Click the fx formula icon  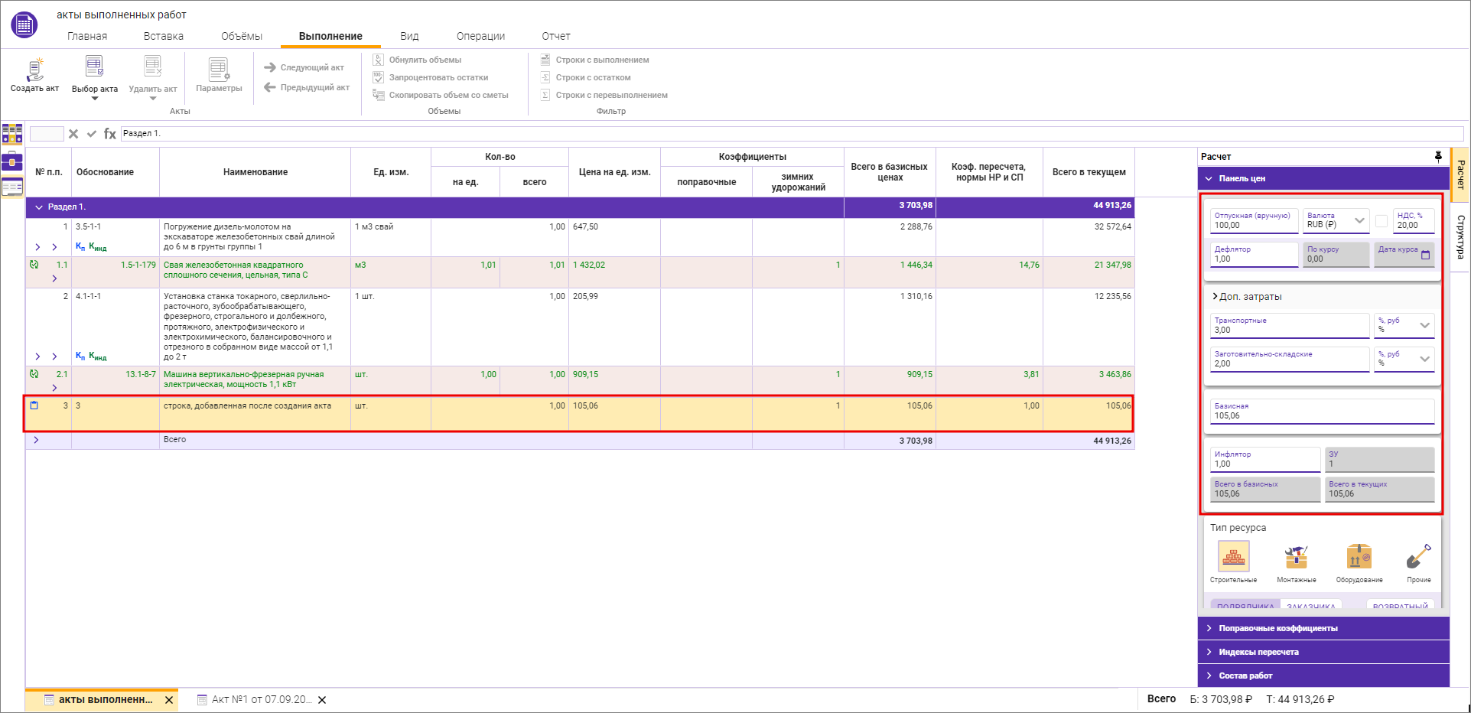point(110,134)
